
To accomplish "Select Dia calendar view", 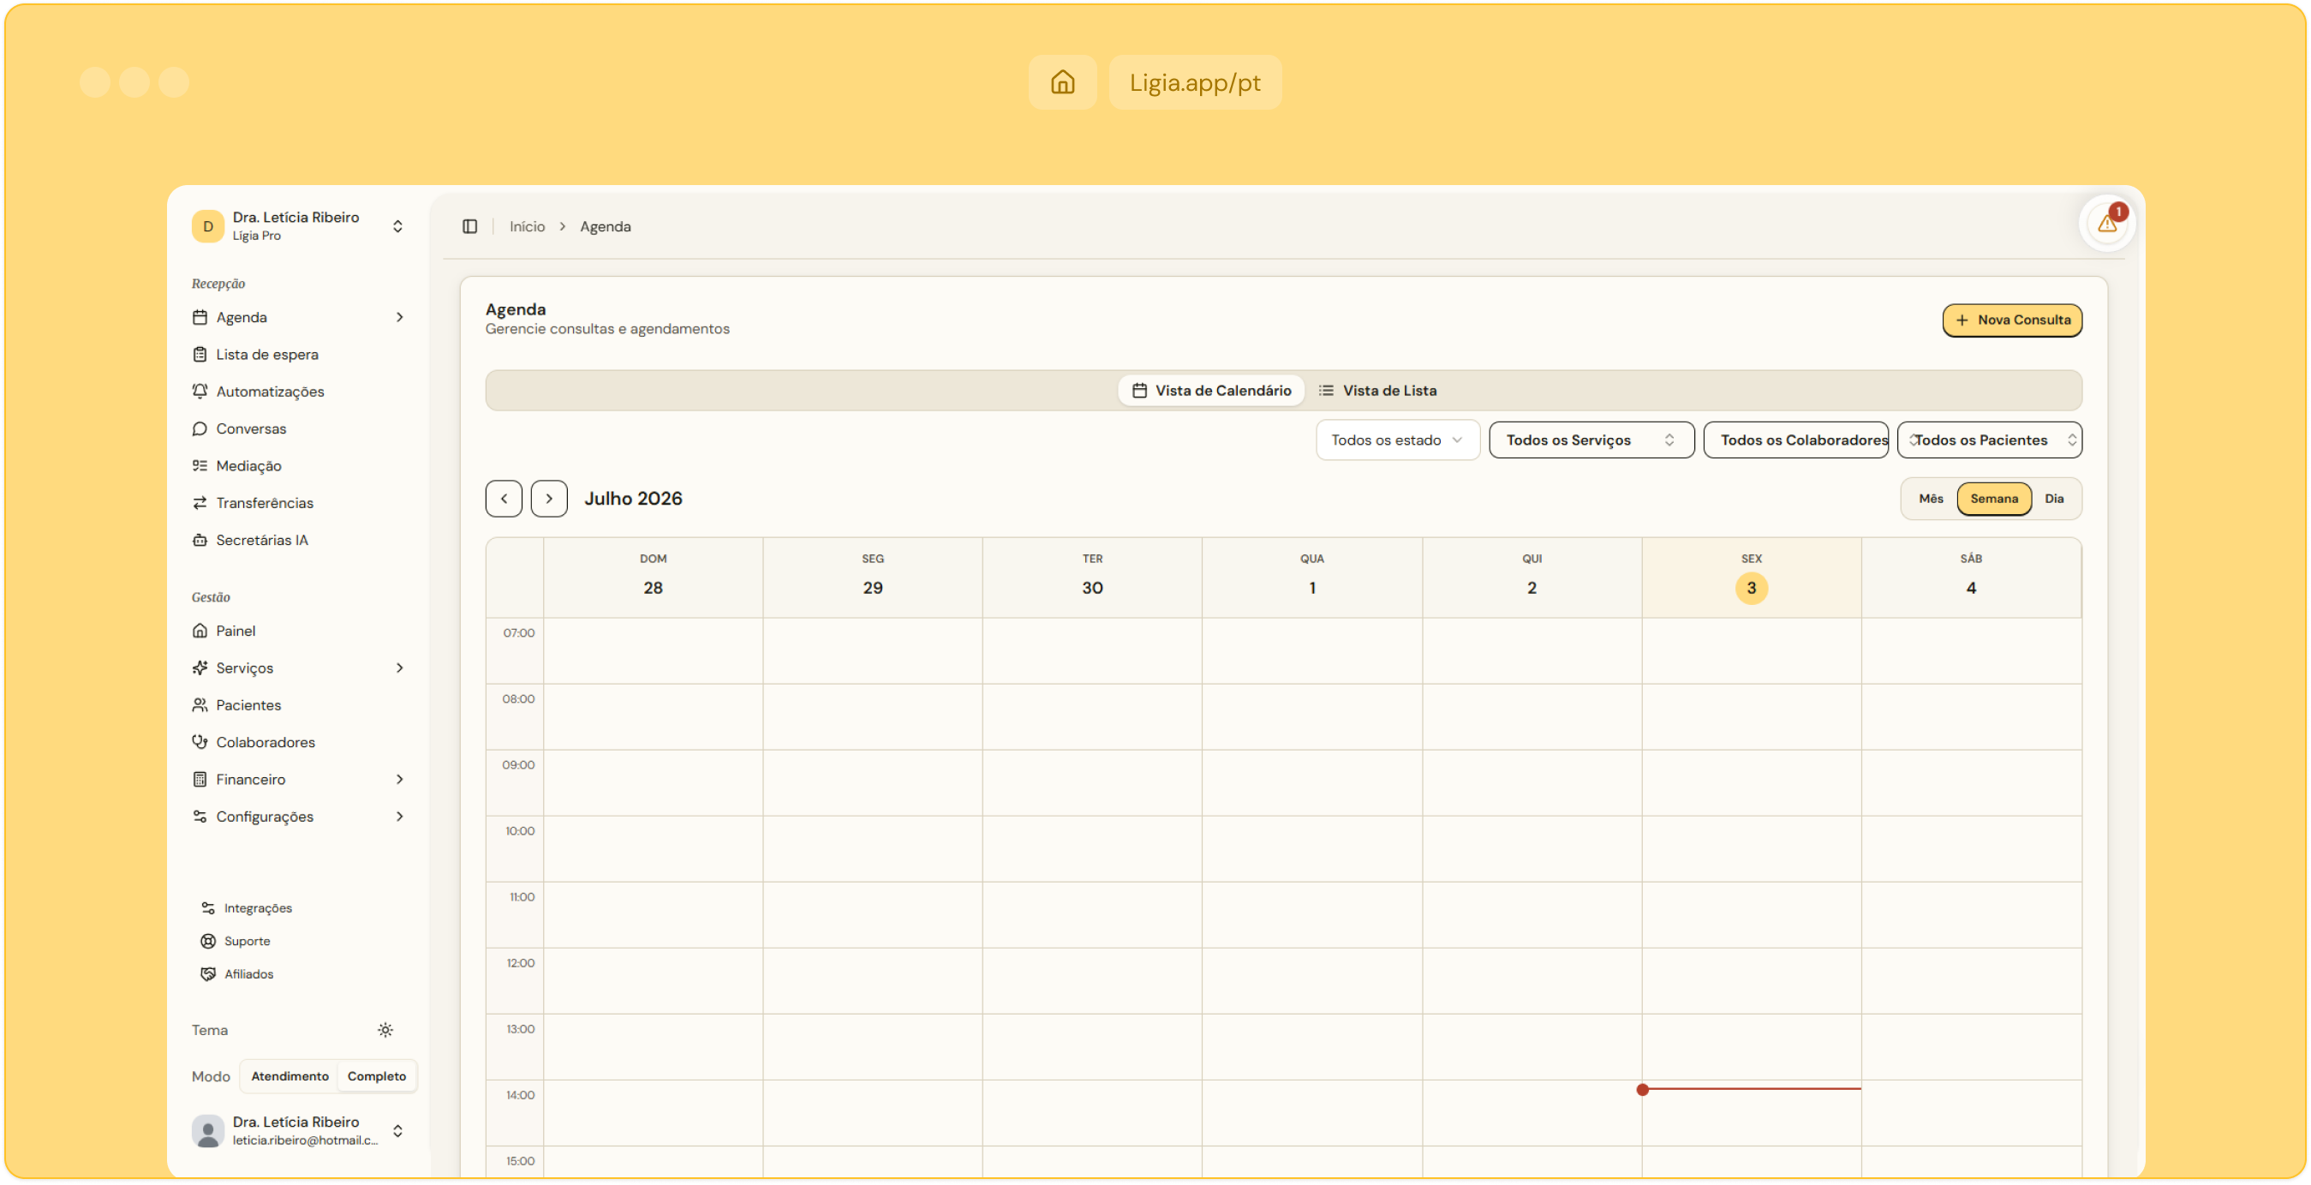I will point(2053,498).
